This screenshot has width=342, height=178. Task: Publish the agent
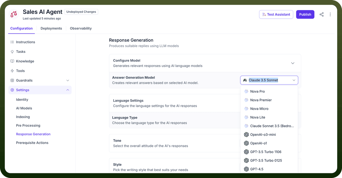(305, 14)
